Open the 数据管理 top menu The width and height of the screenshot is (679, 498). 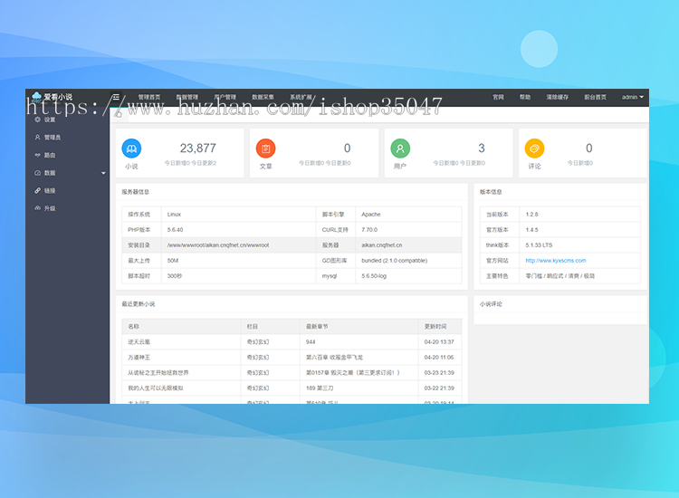[x=187, y=97]
